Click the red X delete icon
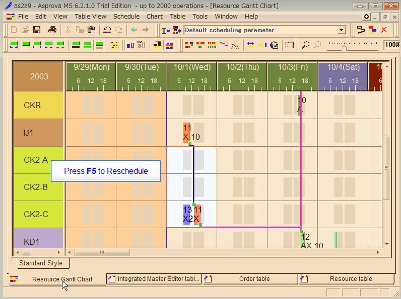 (384, 30)
